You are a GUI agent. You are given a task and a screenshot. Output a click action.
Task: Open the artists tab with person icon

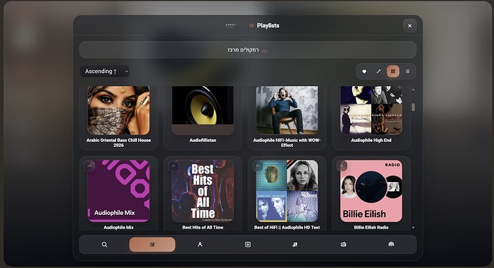(x=200, y=244)
